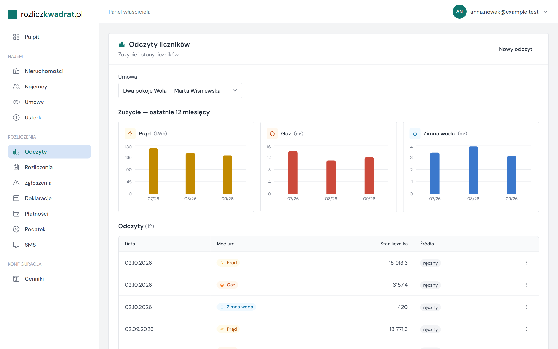Open row actions for the Gaz reading
The height and width of the screenshot is (349, 558).
click(x=526, y=285)
